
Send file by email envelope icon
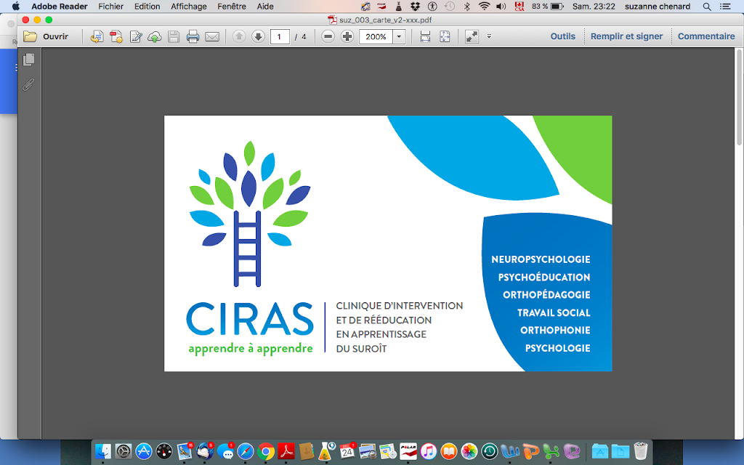point(212,36)
